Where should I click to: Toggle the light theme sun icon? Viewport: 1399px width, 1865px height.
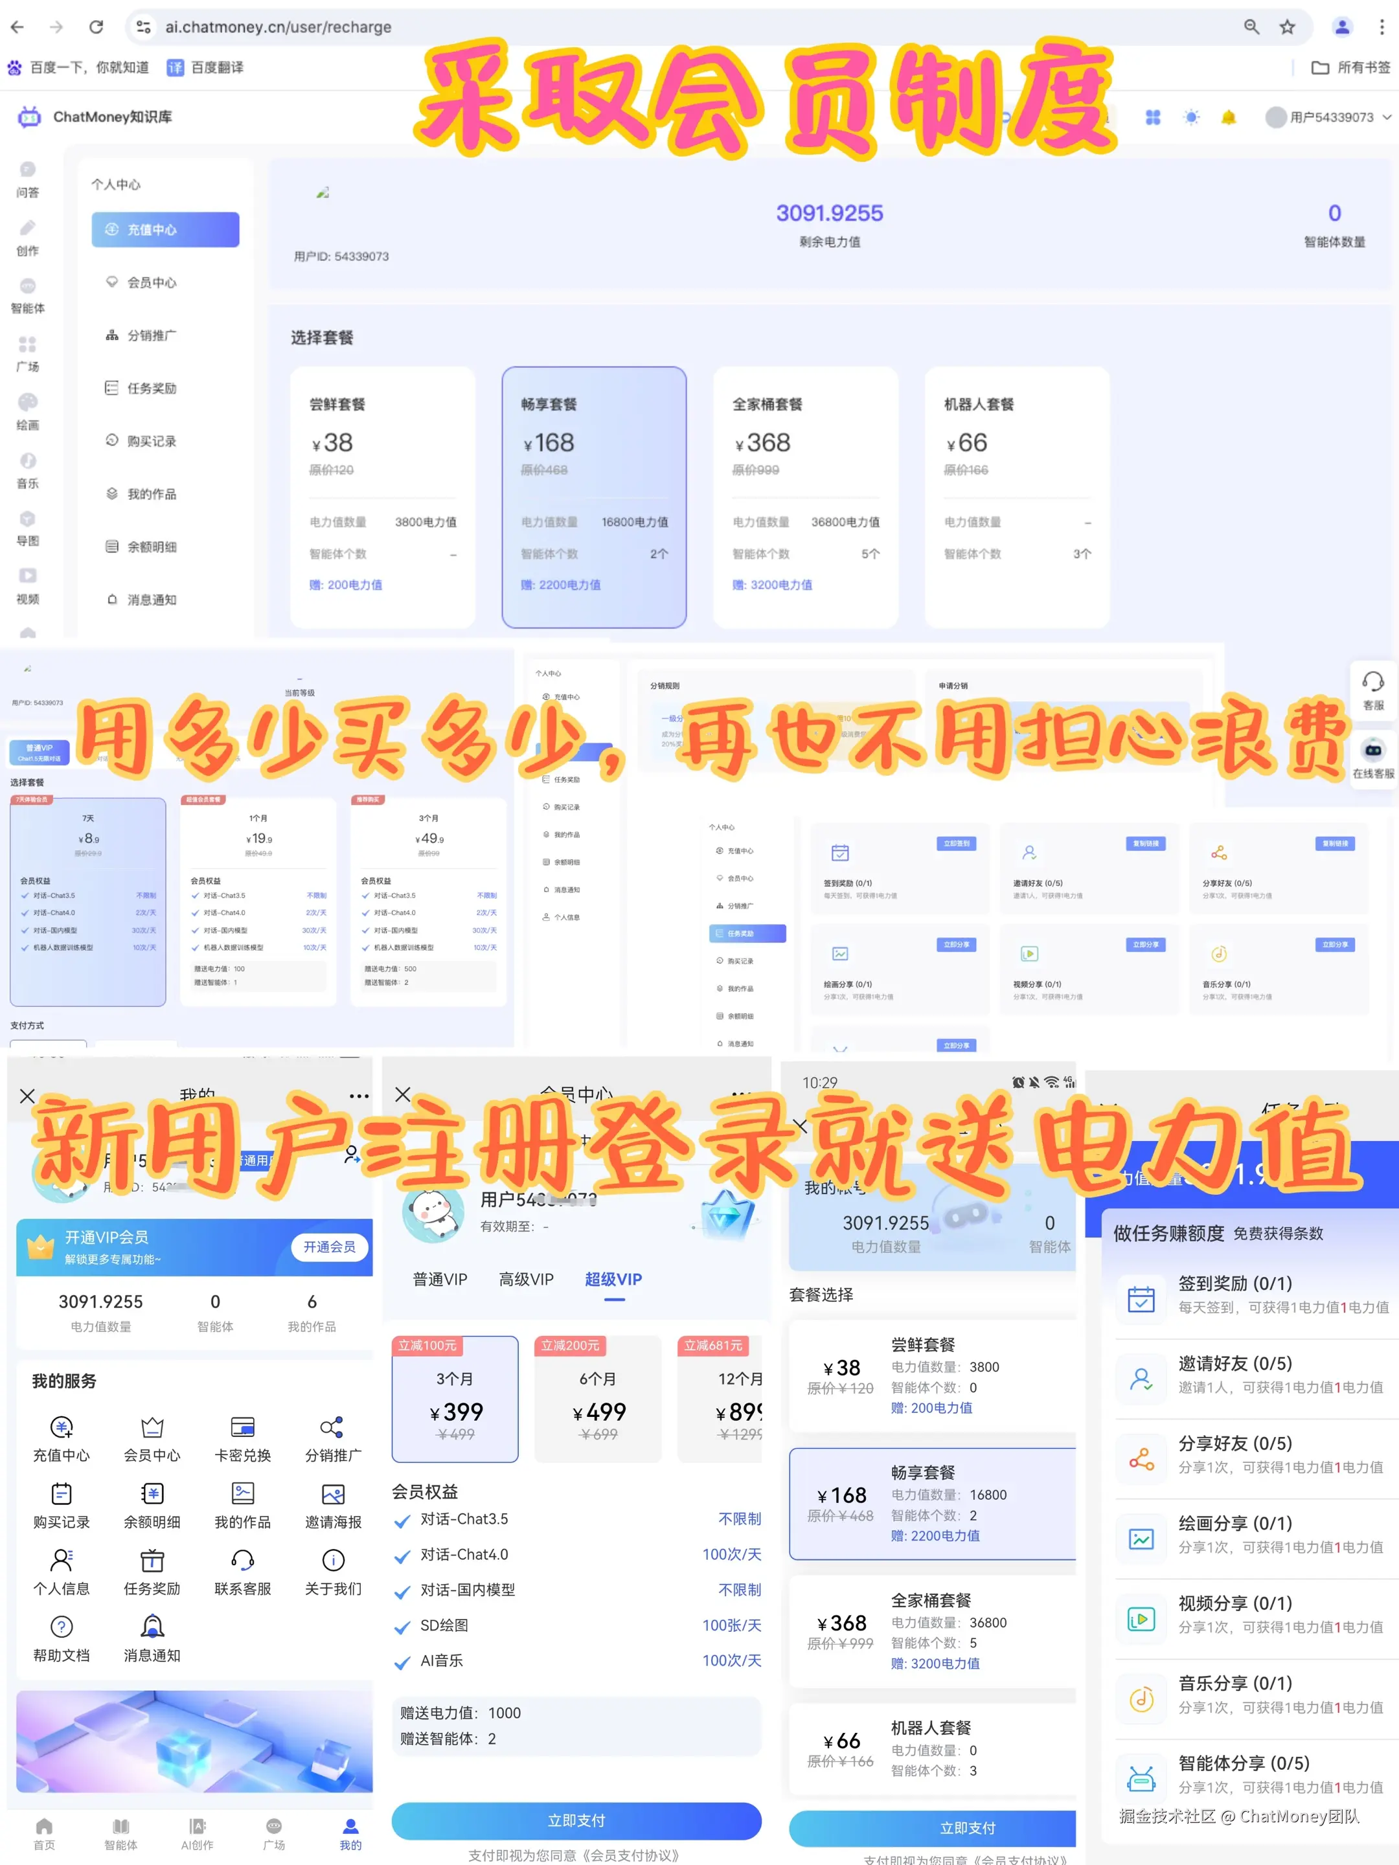(1190, 117)
